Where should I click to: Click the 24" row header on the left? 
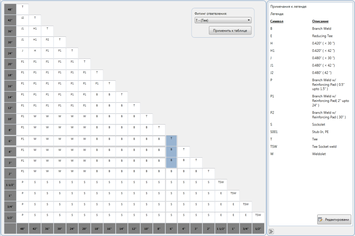pos(10,53)
